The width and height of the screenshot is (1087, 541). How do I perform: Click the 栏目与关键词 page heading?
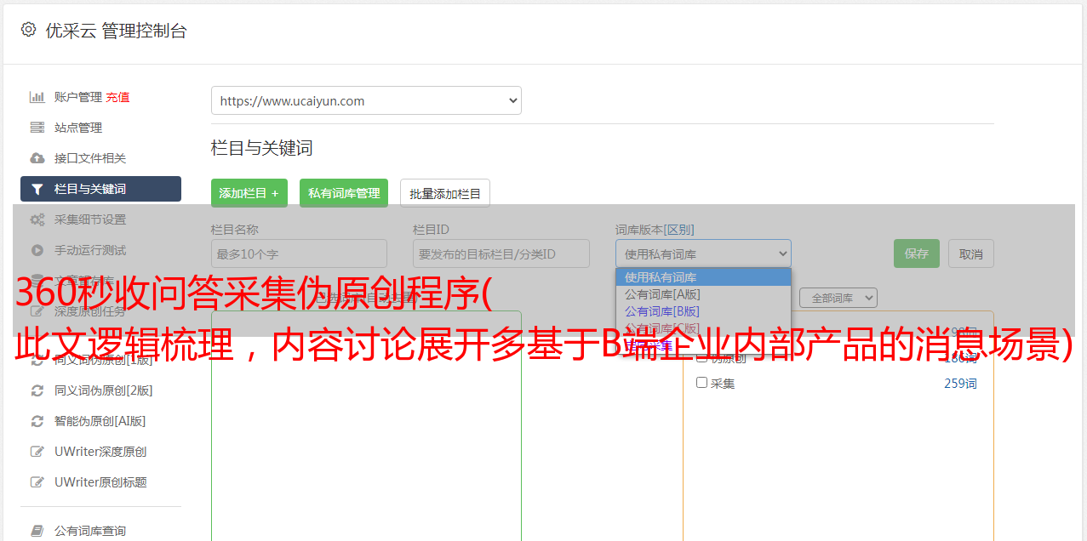pos(262,148)
